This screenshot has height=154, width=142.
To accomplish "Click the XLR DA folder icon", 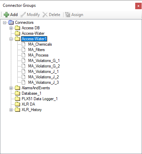I will (18, 104).
